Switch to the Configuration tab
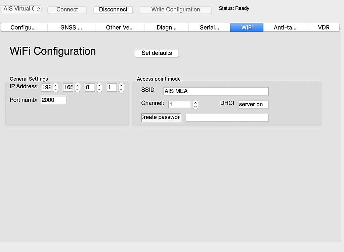 [x=24, y=28]
